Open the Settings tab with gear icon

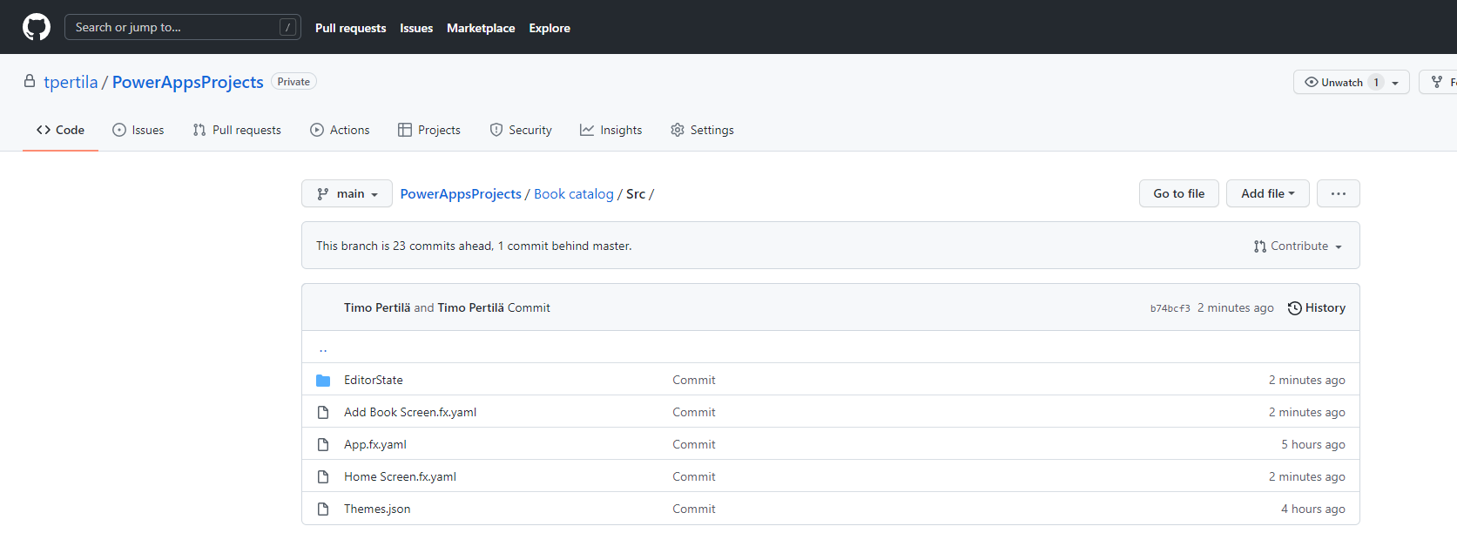[x=702, y=130]
